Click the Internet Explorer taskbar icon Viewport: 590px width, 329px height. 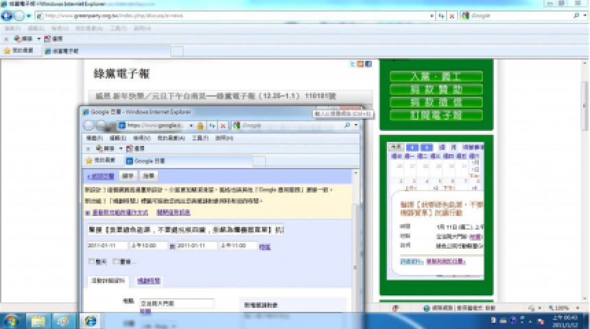pos(91,321)
